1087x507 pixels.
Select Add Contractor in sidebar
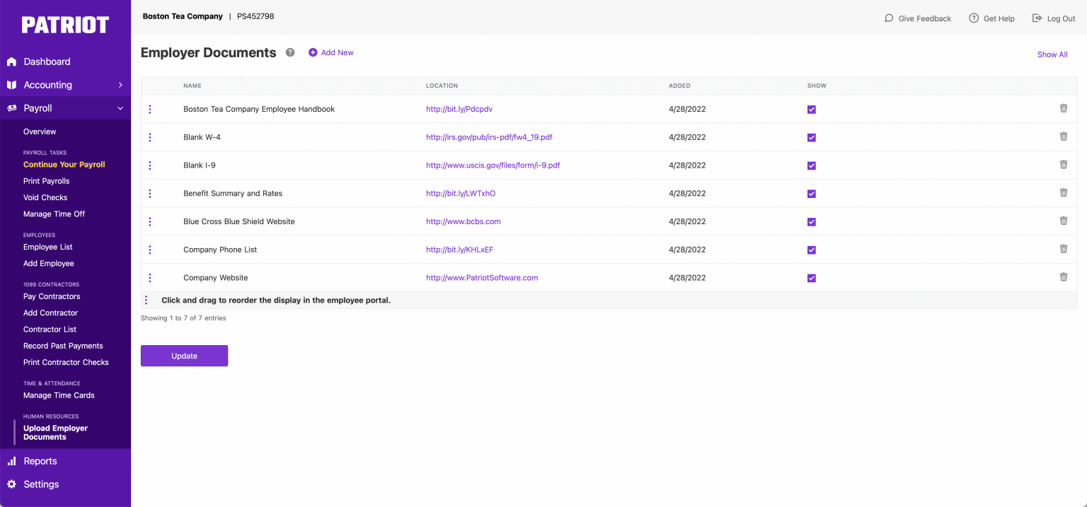click(x=50, y=313)
